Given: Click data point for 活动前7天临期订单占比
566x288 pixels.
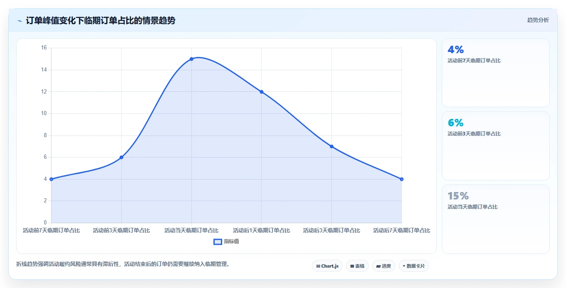Looking at the screenshot, I should coord(51,179).
